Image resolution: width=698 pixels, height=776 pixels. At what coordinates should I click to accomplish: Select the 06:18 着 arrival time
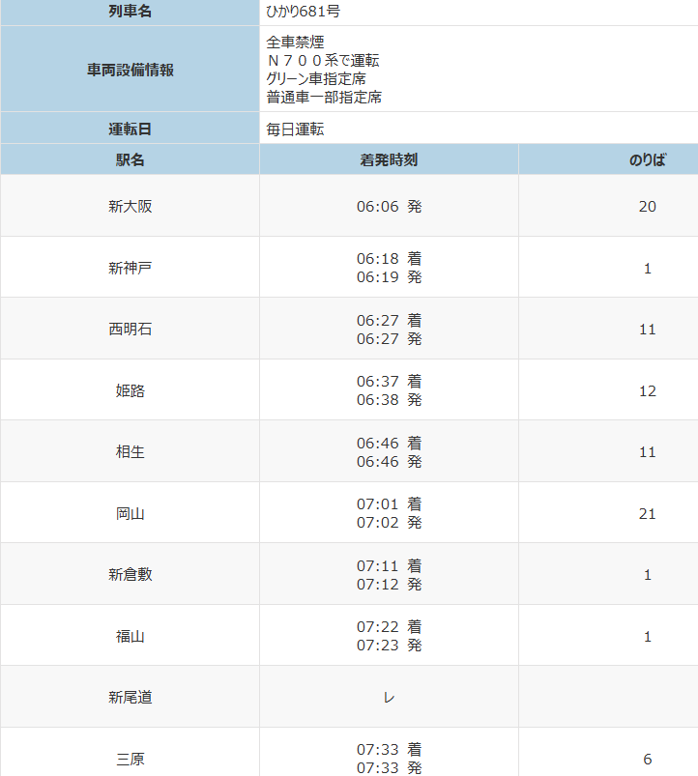(389, 259)
